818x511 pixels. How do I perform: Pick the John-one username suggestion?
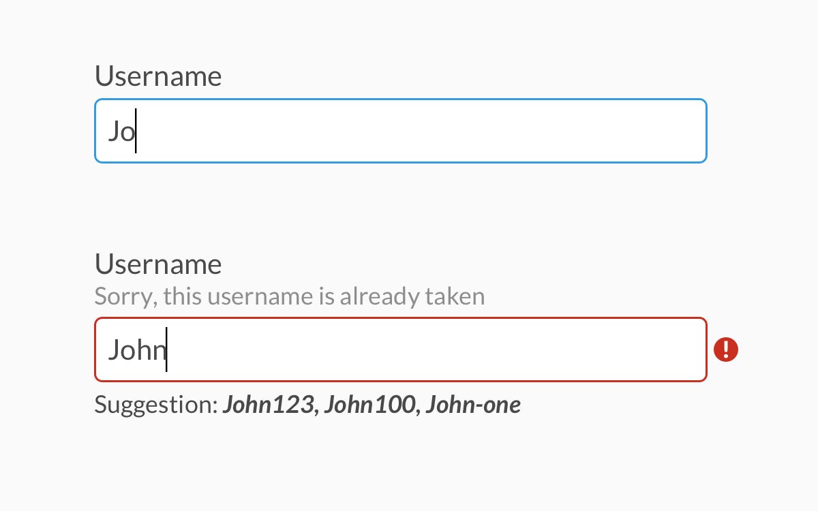pos(473,405)
